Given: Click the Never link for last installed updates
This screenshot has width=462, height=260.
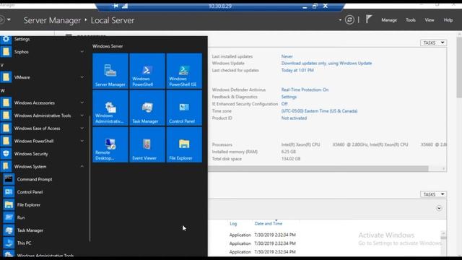Looking at the screenshot, I should coord(287,56).
